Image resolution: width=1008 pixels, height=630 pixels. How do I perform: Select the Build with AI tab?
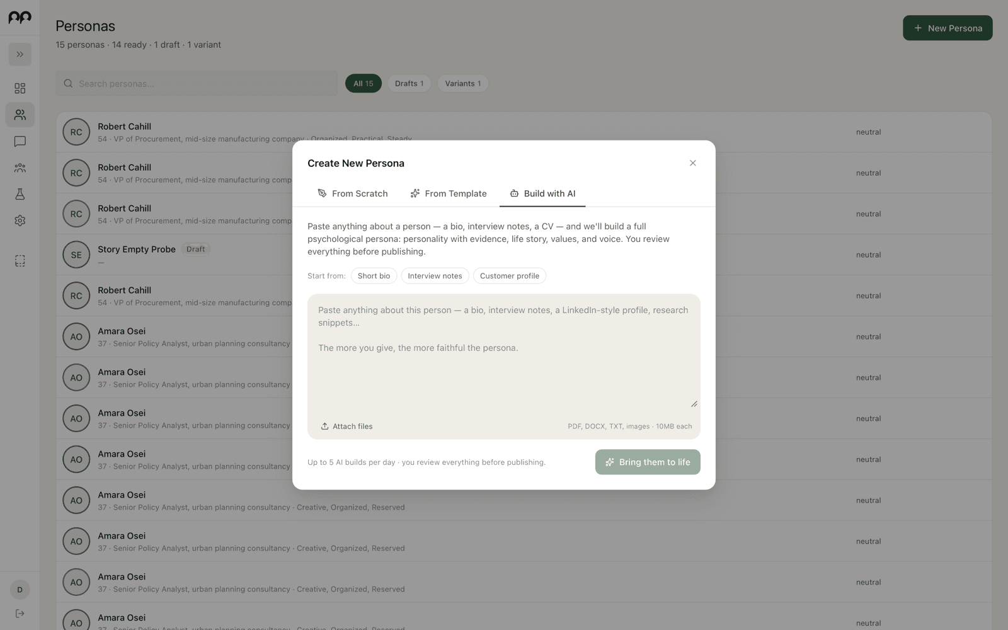click(x=542, y=193)
